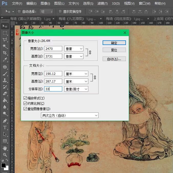The height and width of the screenshot is (173, 173).
Task: Click the distribute top edges icon
Action: (134, 11)
